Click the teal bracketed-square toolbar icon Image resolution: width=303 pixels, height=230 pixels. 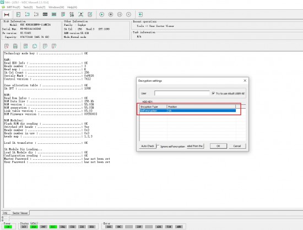tap(27, 14)
